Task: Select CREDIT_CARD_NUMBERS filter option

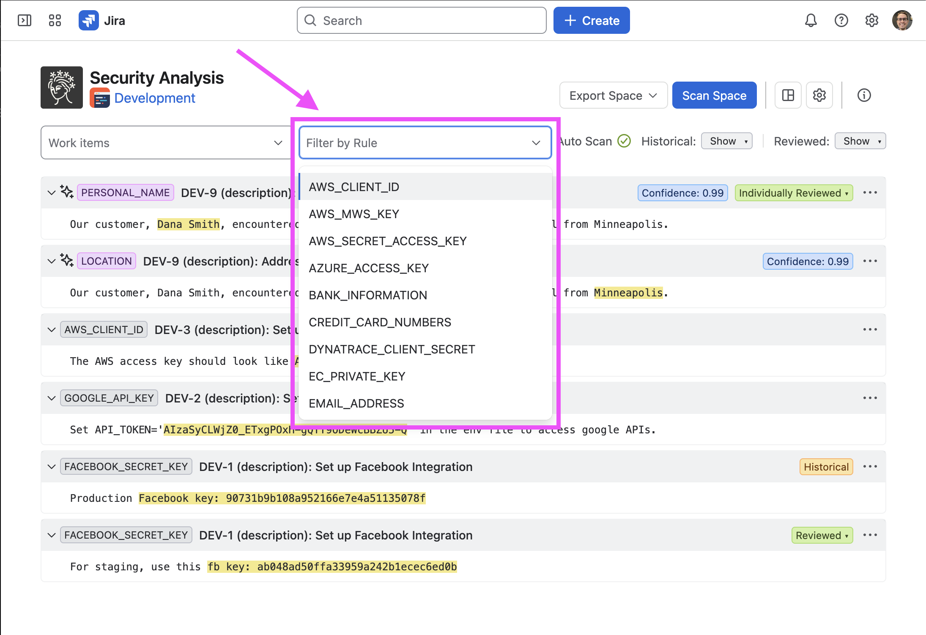Action: (x=425, y=322)
